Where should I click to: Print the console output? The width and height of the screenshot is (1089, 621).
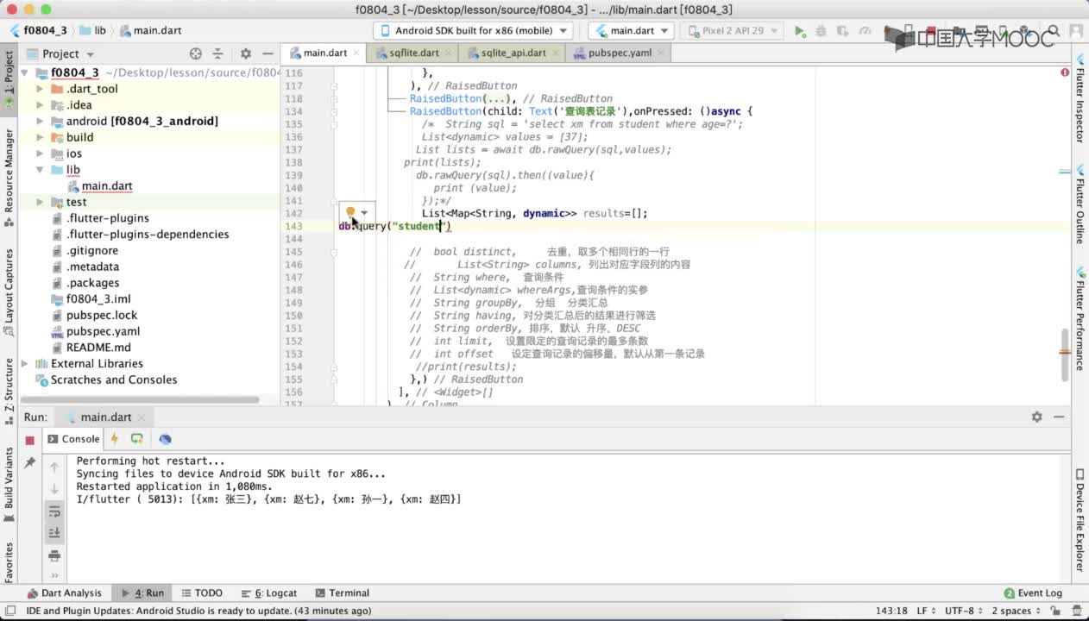(x=54, y=555)
